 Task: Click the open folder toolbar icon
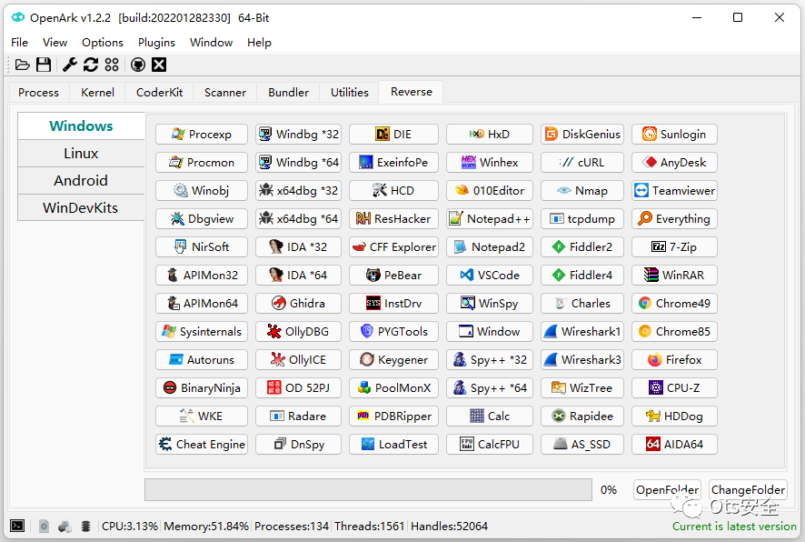pyautogui.click(x=22, y=65)
